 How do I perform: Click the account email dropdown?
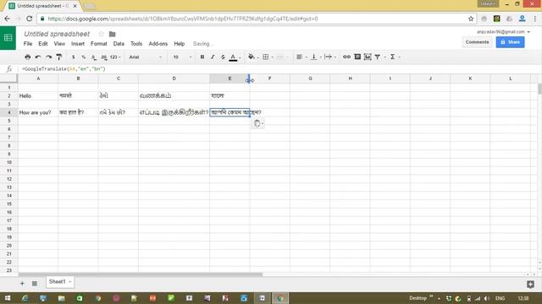pyautogui.click(x=503, y=32)
